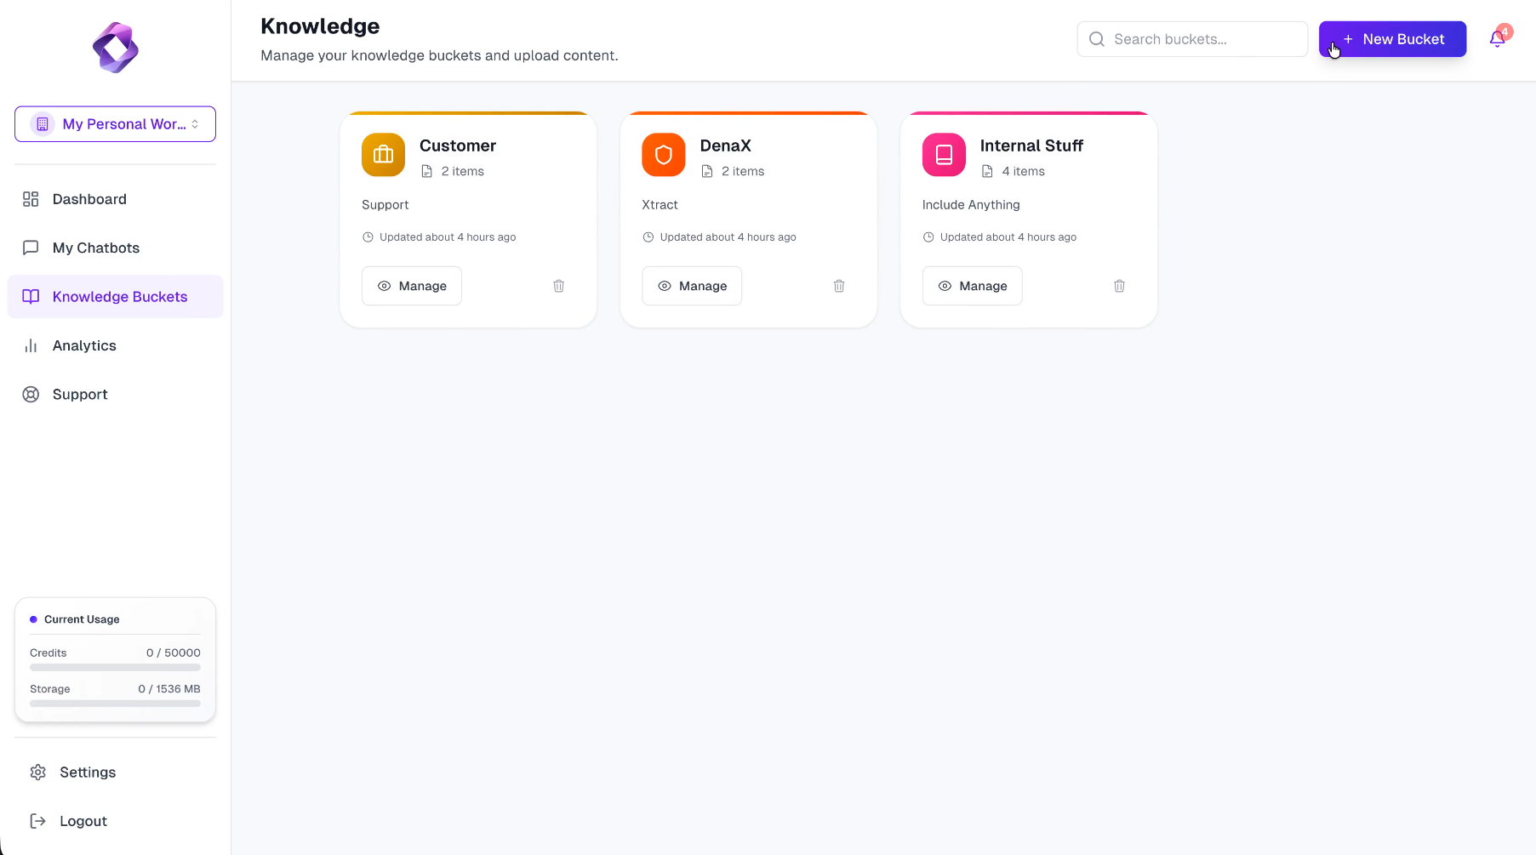Open Analytics via the chart icon
Image resolution: width=1536 pixels, height=855 pixels.
click(31, 345)
